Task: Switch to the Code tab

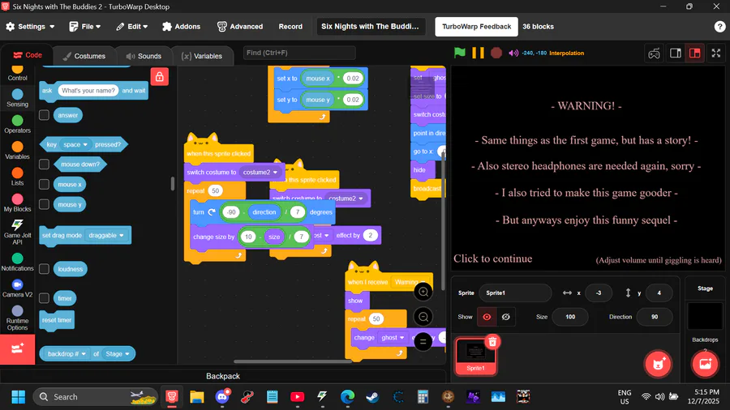Action: pos(28,55)
